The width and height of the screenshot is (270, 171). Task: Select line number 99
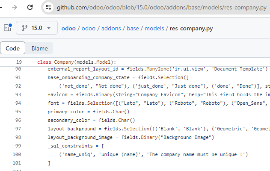[x=18, y=146]
